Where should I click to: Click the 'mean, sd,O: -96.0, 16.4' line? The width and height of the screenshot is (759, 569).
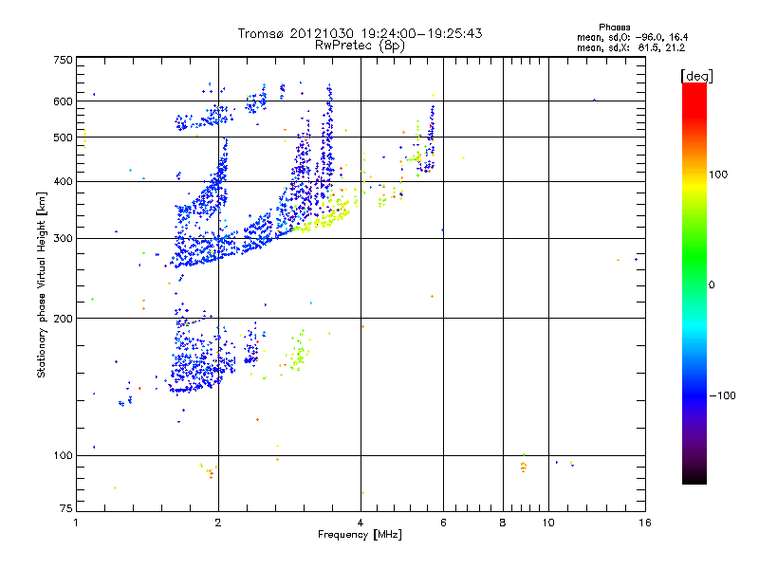click(632, 37)
